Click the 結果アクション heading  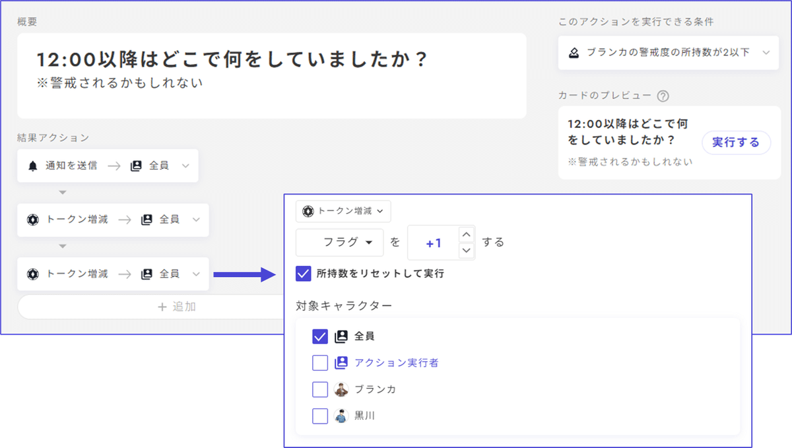pos(53,138)
